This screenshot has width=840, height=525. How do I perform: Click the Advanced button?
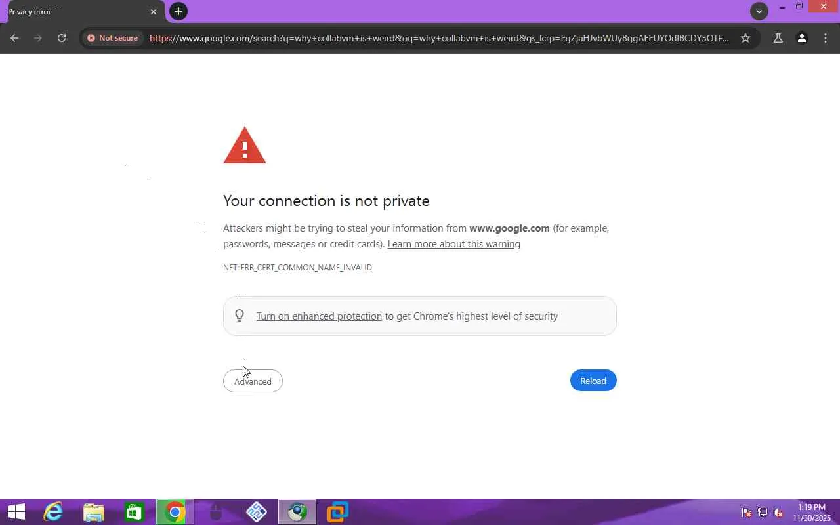tap(253, 381)
